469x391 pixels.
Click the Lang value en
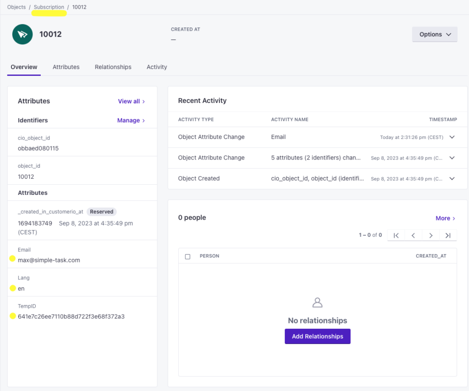pos(21,289)
